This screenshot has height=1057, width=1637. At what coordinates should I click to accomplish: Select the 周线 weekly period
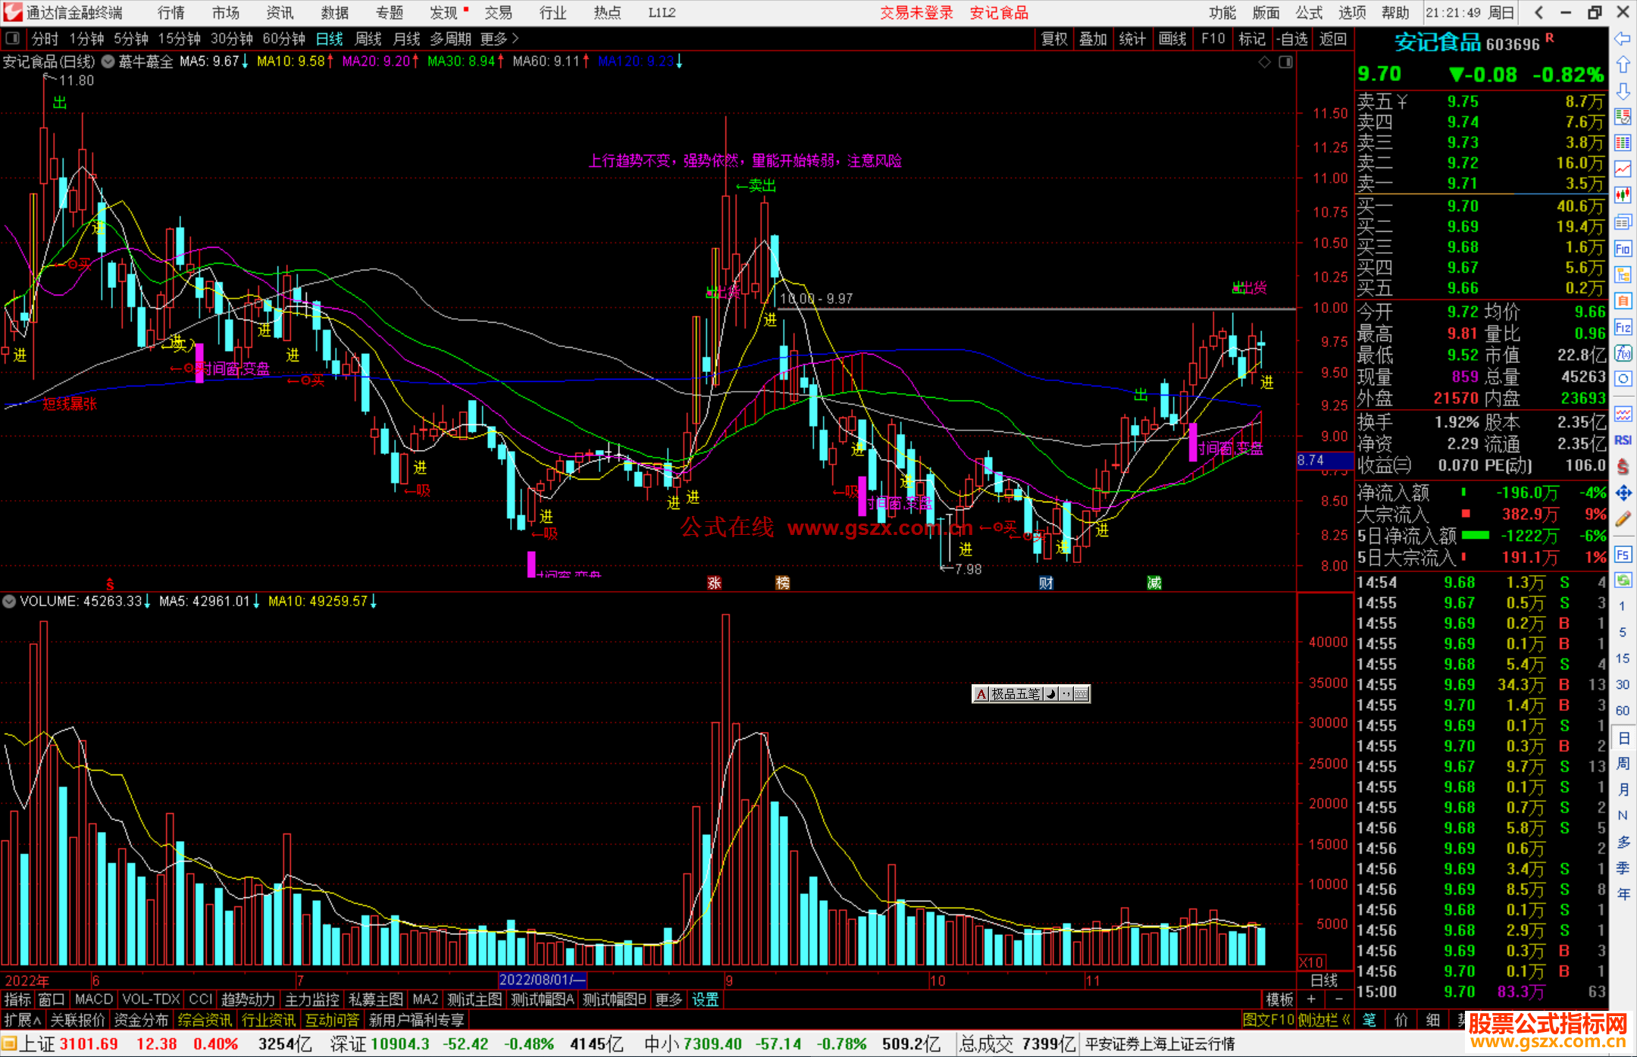[368, 38]
